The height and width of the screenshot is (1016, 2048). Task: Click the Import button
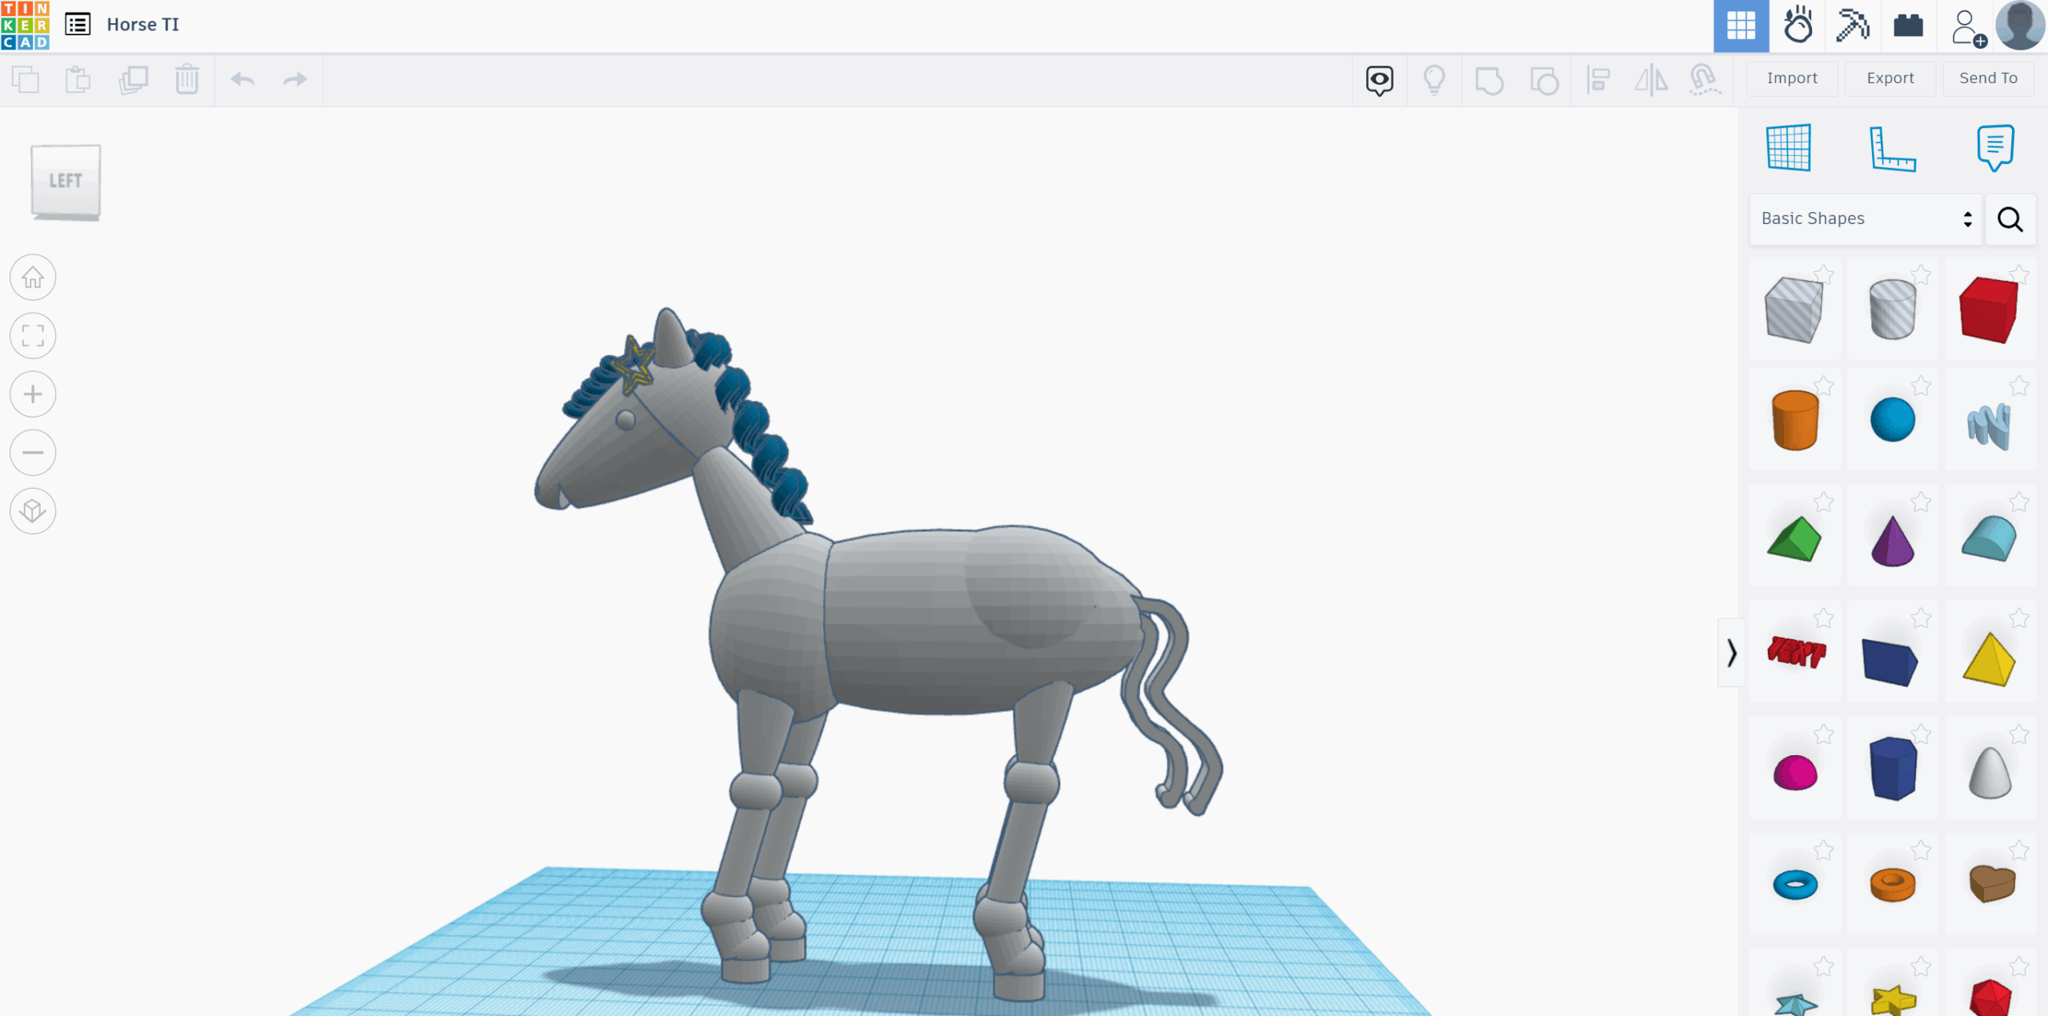tap(1792, 78)
